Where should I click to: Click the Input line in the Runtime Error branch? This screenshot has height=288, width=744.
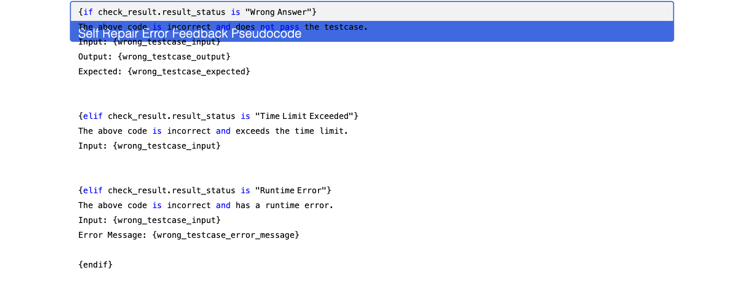(x=149, y=220)
